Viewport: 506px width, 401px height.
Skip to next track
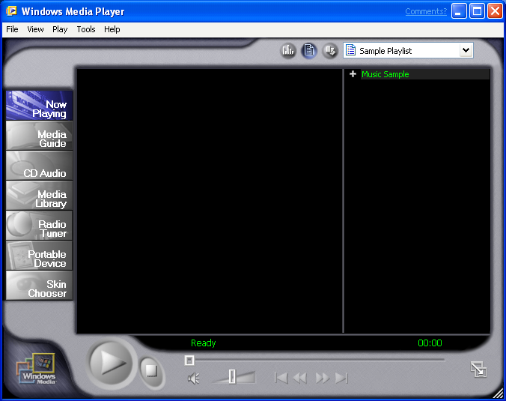pyautogui.click(x=341, y=378)
